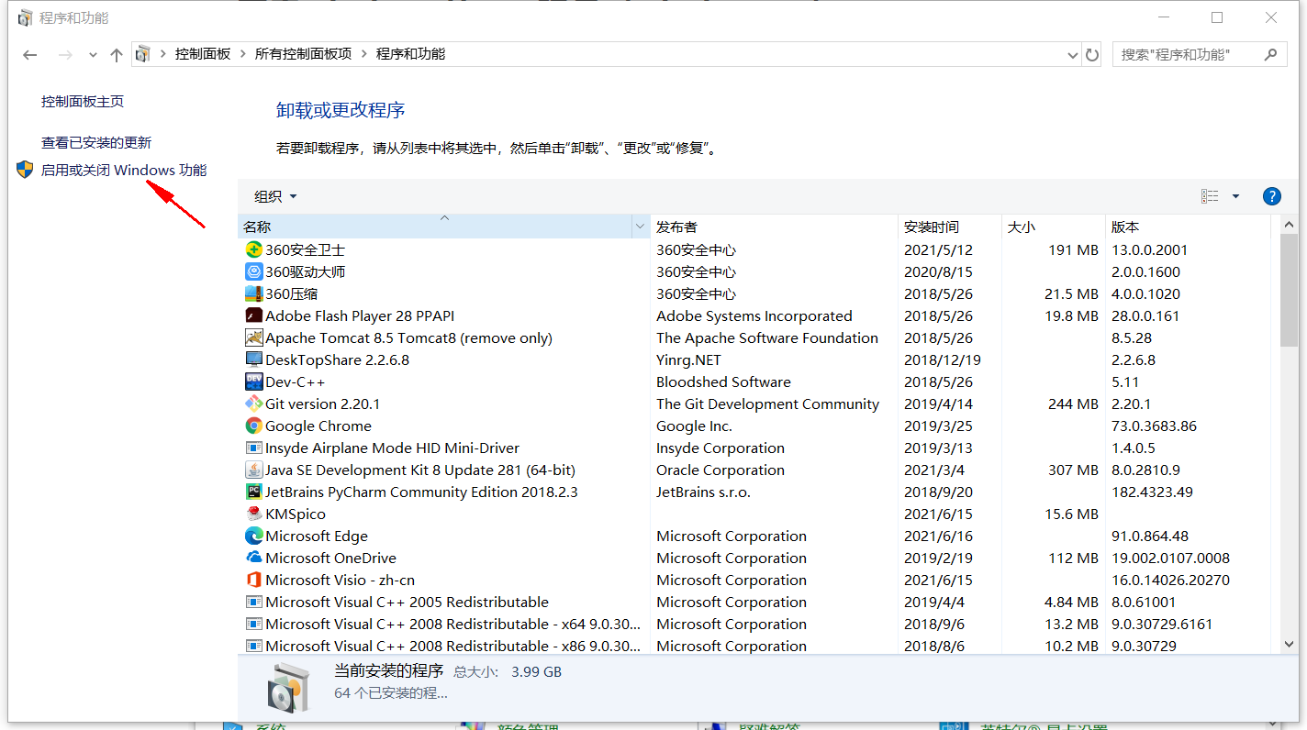Go up one folder level
The height and width of the screenshot is (730, 1307).
pos(117,54)
